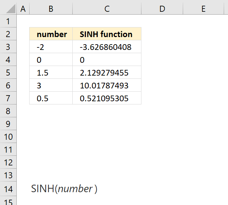Select column A header
The image size is (228, 205).
(x=23, y=9)
